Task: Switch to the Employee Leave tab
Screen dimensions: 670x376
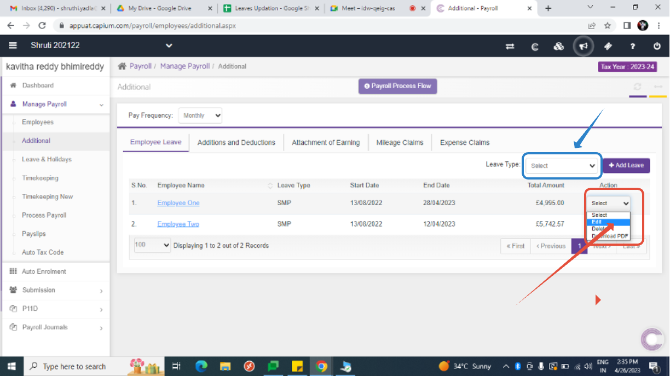Action: pyautogui.click(x=155, y=142)
